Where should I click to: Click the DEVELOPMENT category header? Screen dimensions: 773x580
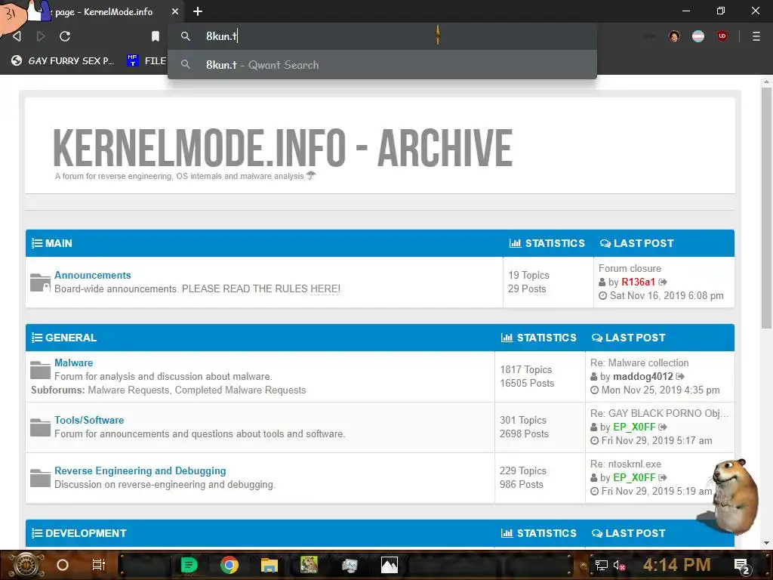(x=86, y=533)
